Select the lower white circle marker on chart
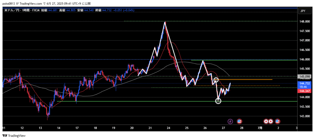315x140 pixels. pyautogui.click(x=218, y=101)
